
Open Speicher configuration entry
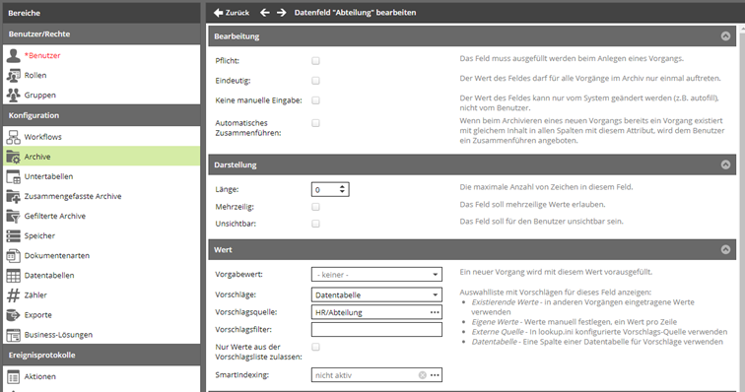pos(39,236)
